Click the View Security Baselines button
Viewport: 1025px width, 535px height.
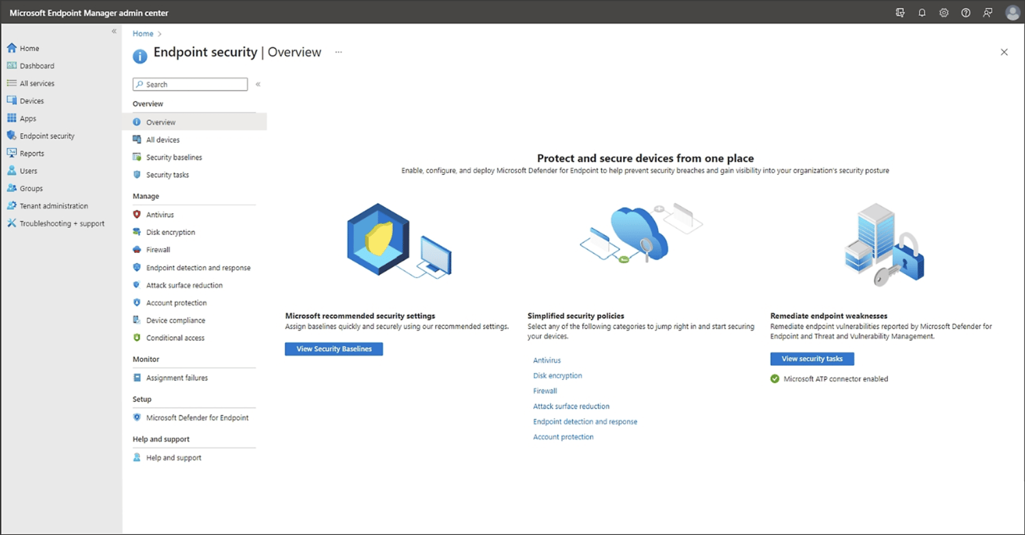coord(333,348)
